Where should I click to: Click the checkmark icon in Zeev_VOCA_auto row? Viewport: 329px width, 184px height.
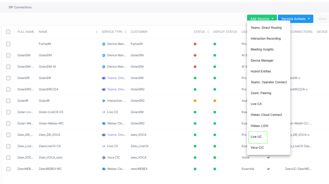268,157
